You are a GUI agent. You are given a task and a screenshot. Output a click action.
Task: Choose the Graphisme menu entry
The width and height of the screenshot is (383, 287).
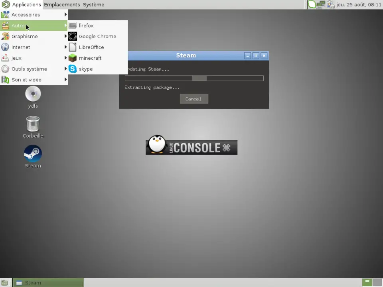[x=34, y=36]
